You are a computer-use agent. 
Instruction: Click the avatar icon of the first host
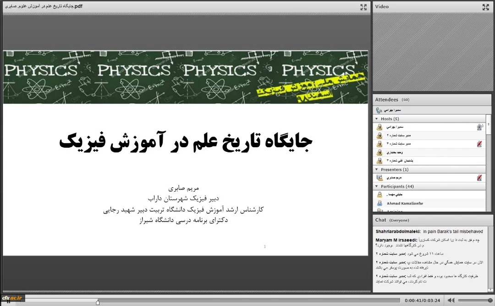379,127
